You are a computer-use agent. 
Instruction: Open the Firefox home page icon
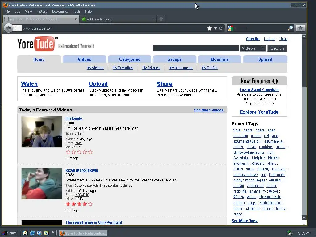pyautogui.click(x=300, y=28)
